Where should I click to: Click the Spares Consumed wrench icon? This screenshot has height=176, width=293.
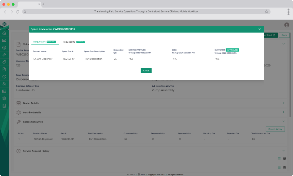(19, 122)
